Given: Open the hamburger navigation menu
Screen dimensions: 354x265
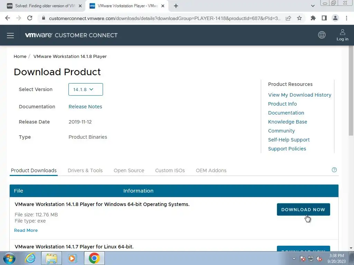Looking at the screenshot, I should [10, 36].
